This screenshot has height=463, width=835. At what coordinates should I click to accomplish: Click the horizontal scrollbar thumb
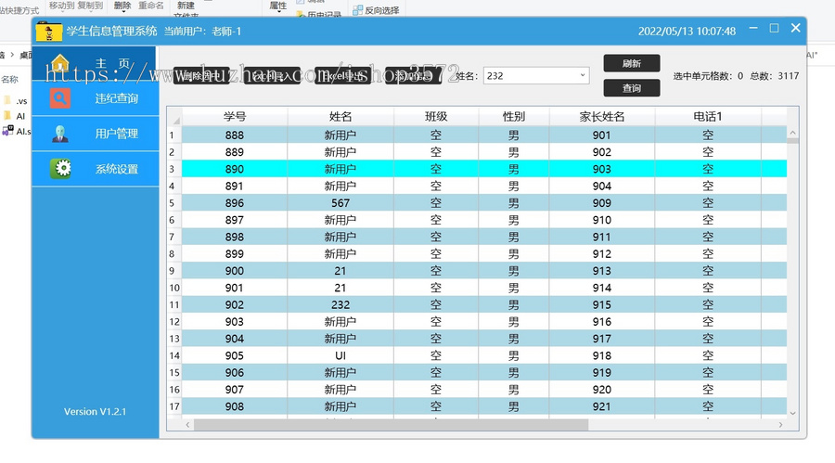click(x=391, y=425)
